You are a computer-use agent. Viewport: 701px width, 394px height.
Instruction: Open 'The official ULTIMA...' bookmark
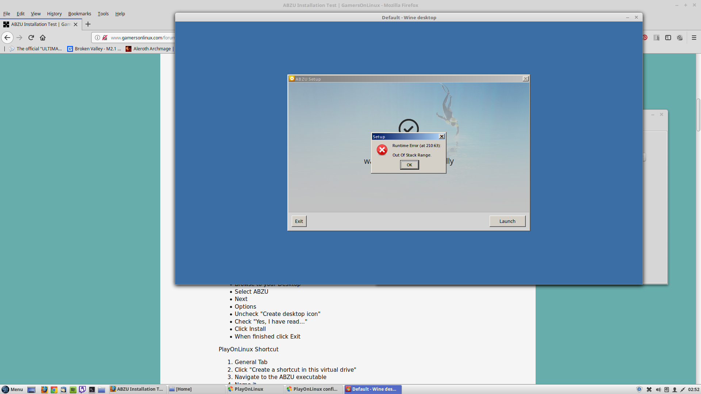point(35,49)
